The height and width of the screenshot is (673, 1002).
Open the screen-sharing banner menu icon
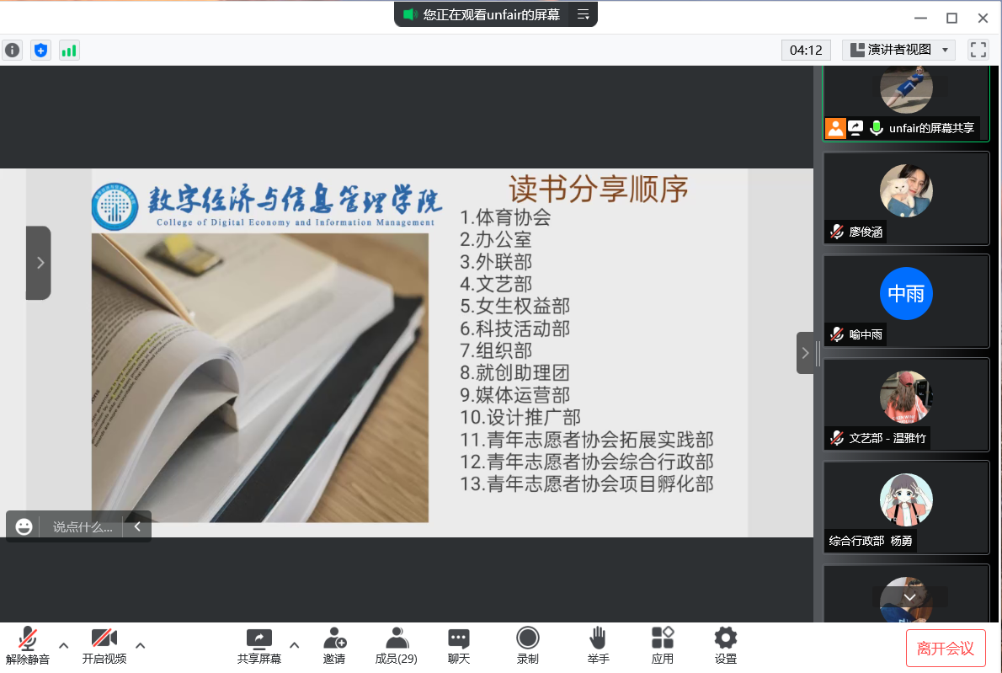[583, 14]
